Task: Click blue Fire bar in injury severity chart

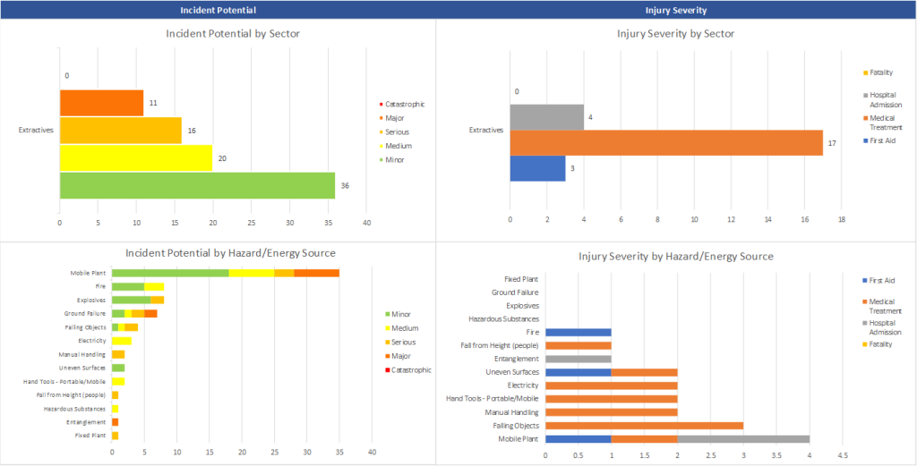Action: click(x=578, y=332)
